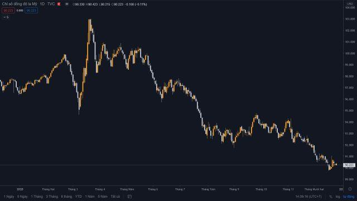Click the current price label on price axis
Viewport: 357px width, 201px height.
coord(349,165)
